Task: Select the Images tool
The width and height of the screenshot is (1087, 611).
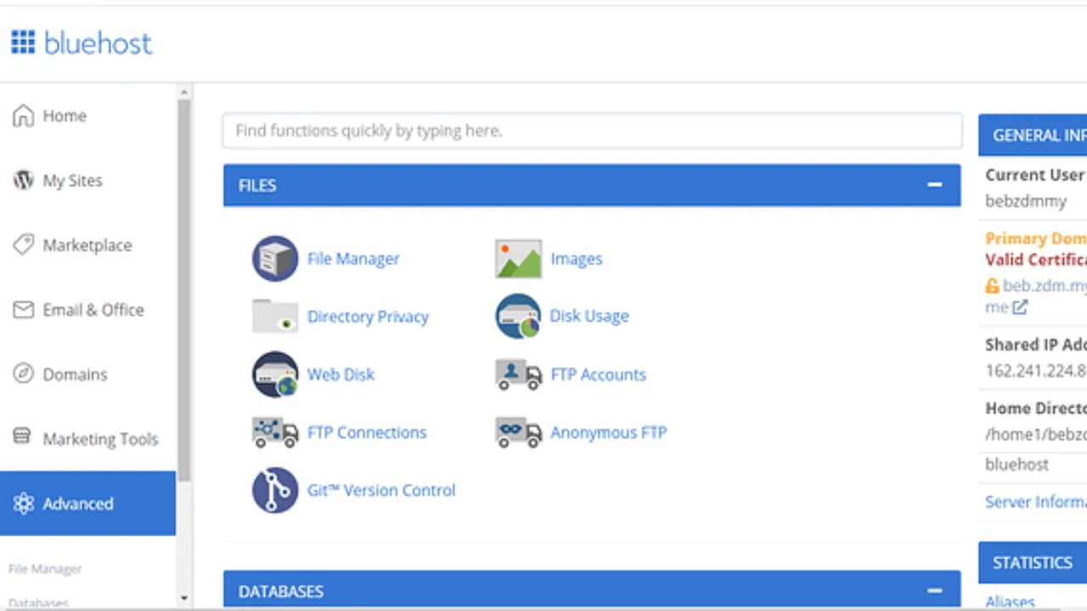Action: click(x=518, y=259)
